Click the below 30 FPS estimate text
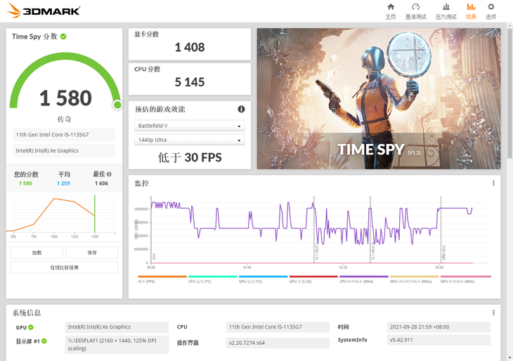The height and width of the screenshot is (361, 513). tap(190, 157)
